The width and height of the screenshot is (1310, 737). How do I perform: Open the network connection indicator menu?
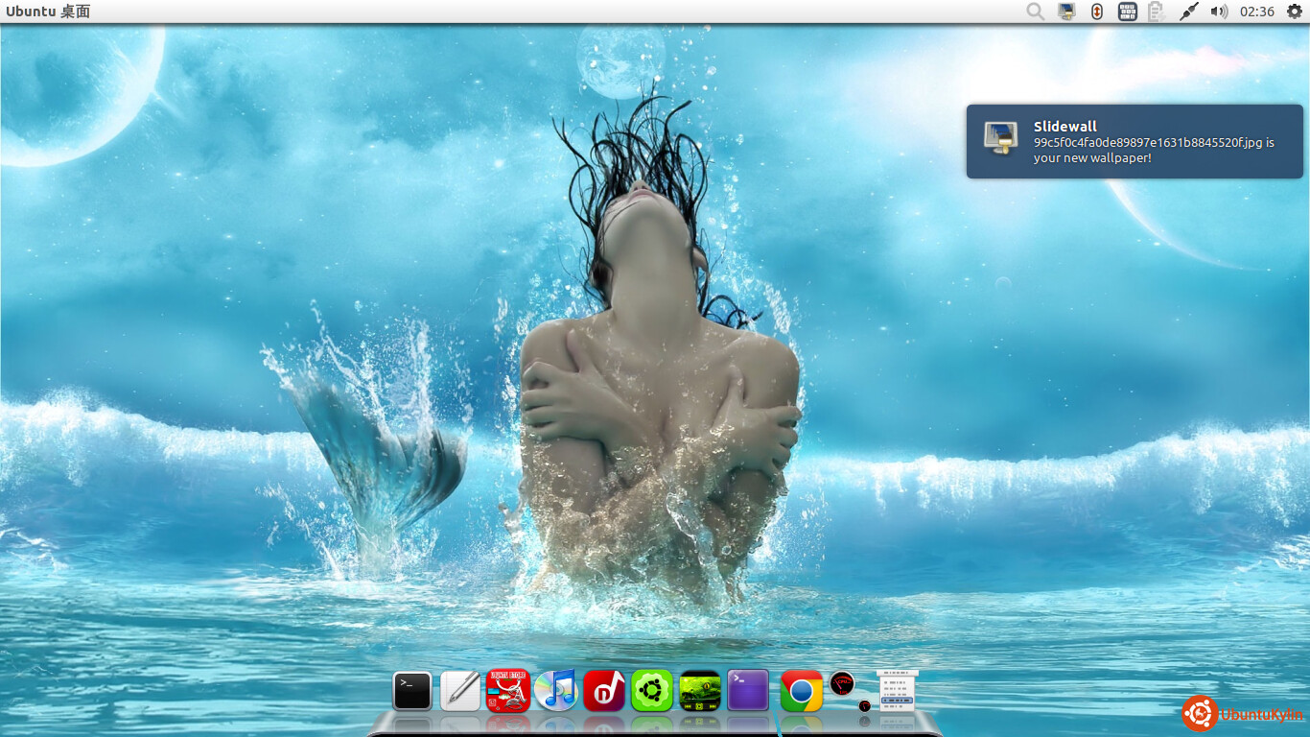(1188, 12)
